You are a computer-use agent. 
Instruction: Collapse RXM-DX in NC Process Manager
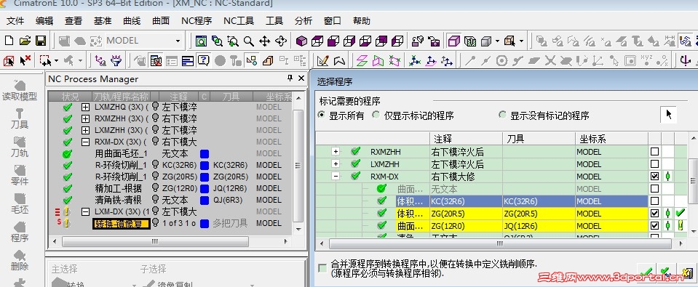(x=85, y=142)
